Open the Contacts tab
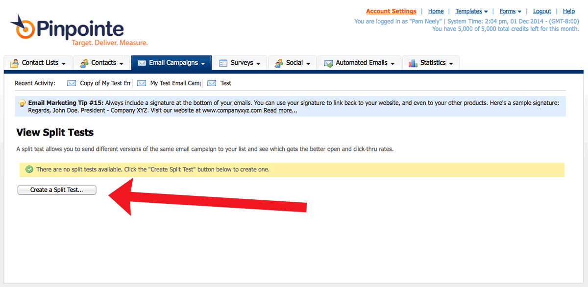588x287 pixels. point(101,63)
